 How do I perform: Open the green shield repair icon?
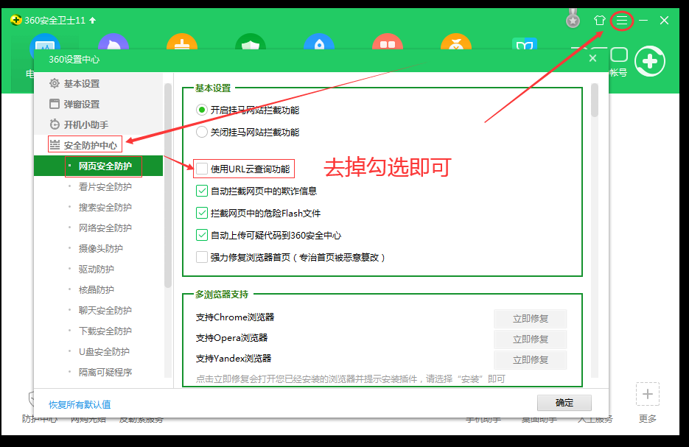point(251,41)
